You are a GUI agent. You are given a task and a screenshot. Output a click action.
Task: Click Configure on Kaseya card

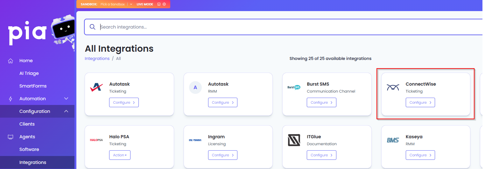[x=420, y=155]
